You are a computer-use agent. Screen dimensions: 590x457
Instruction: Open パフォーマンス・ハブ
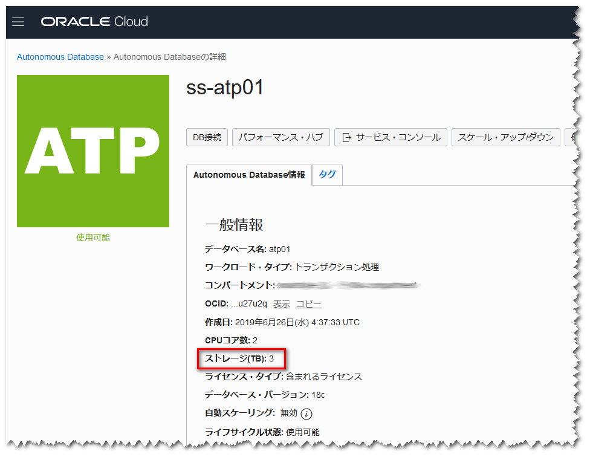280,137
